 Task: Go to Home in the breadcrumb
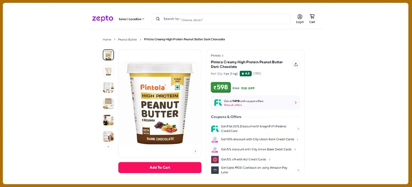(107, 39)
